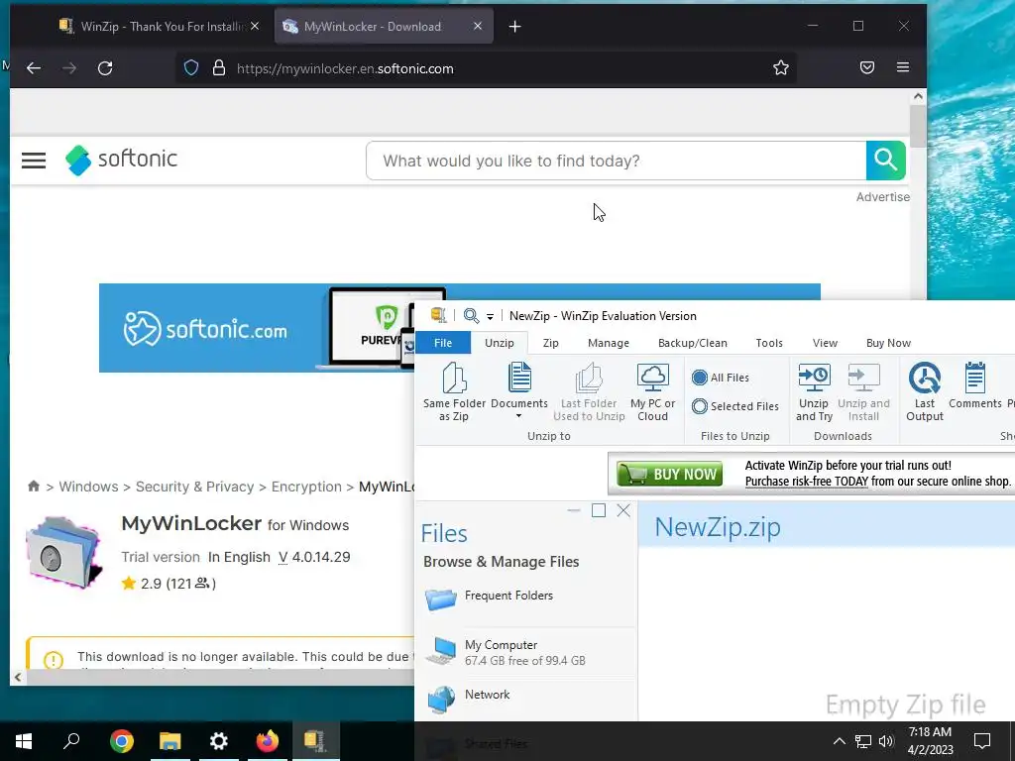
Task: Switch to View ribbon tab
Action: point(825,343)
